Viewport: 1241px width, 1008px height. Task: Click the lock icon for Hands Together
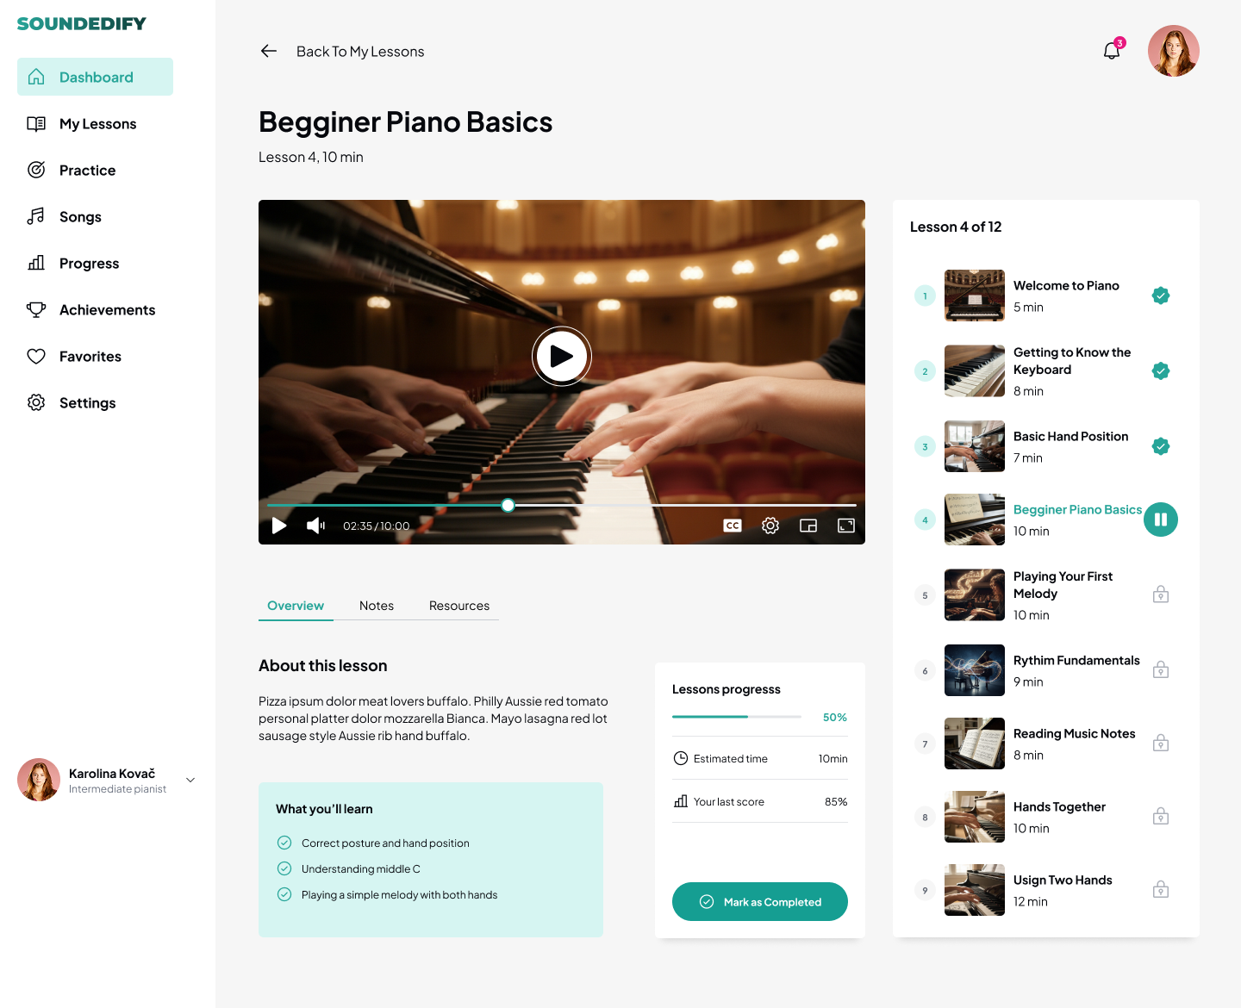click(x=1161, y=816)
